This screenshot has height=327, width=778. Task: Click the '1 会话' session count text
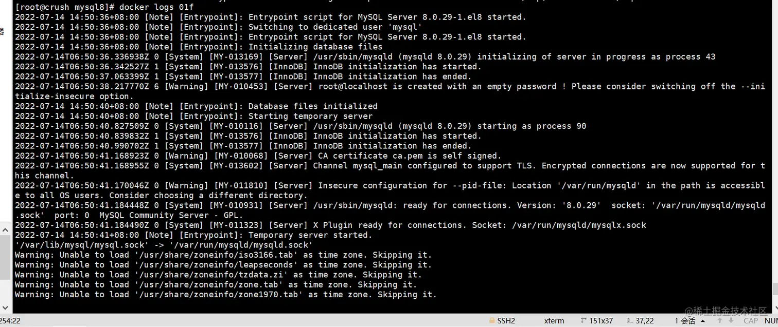685,321
